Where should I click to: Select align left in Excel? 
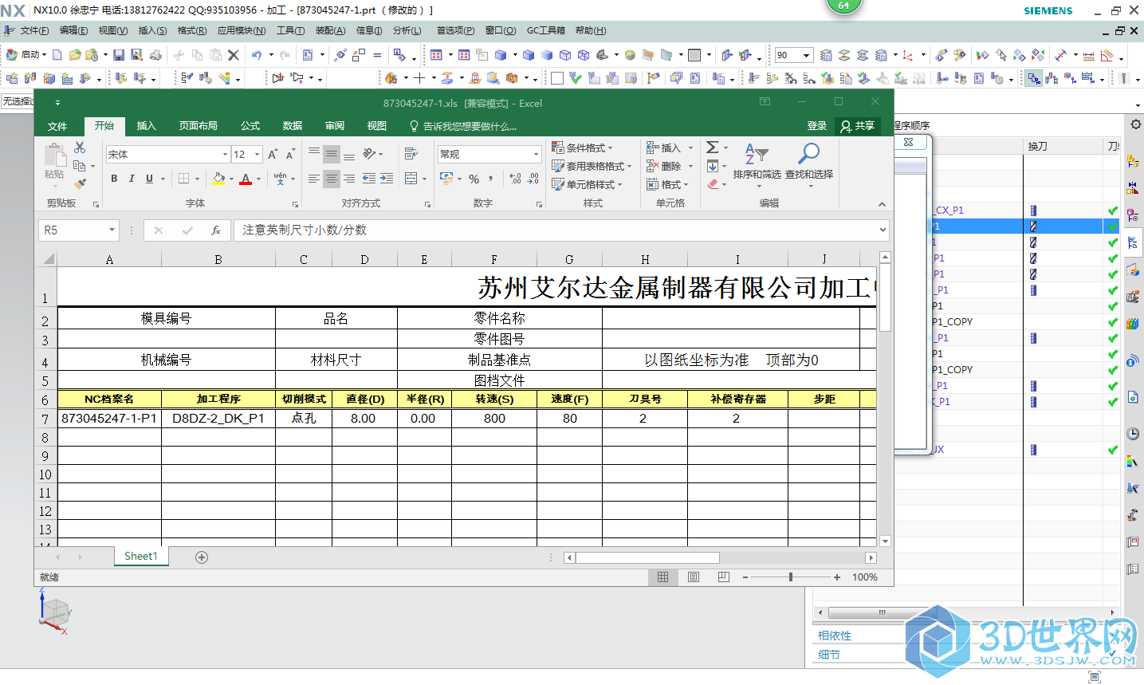(x=314, y=179)
